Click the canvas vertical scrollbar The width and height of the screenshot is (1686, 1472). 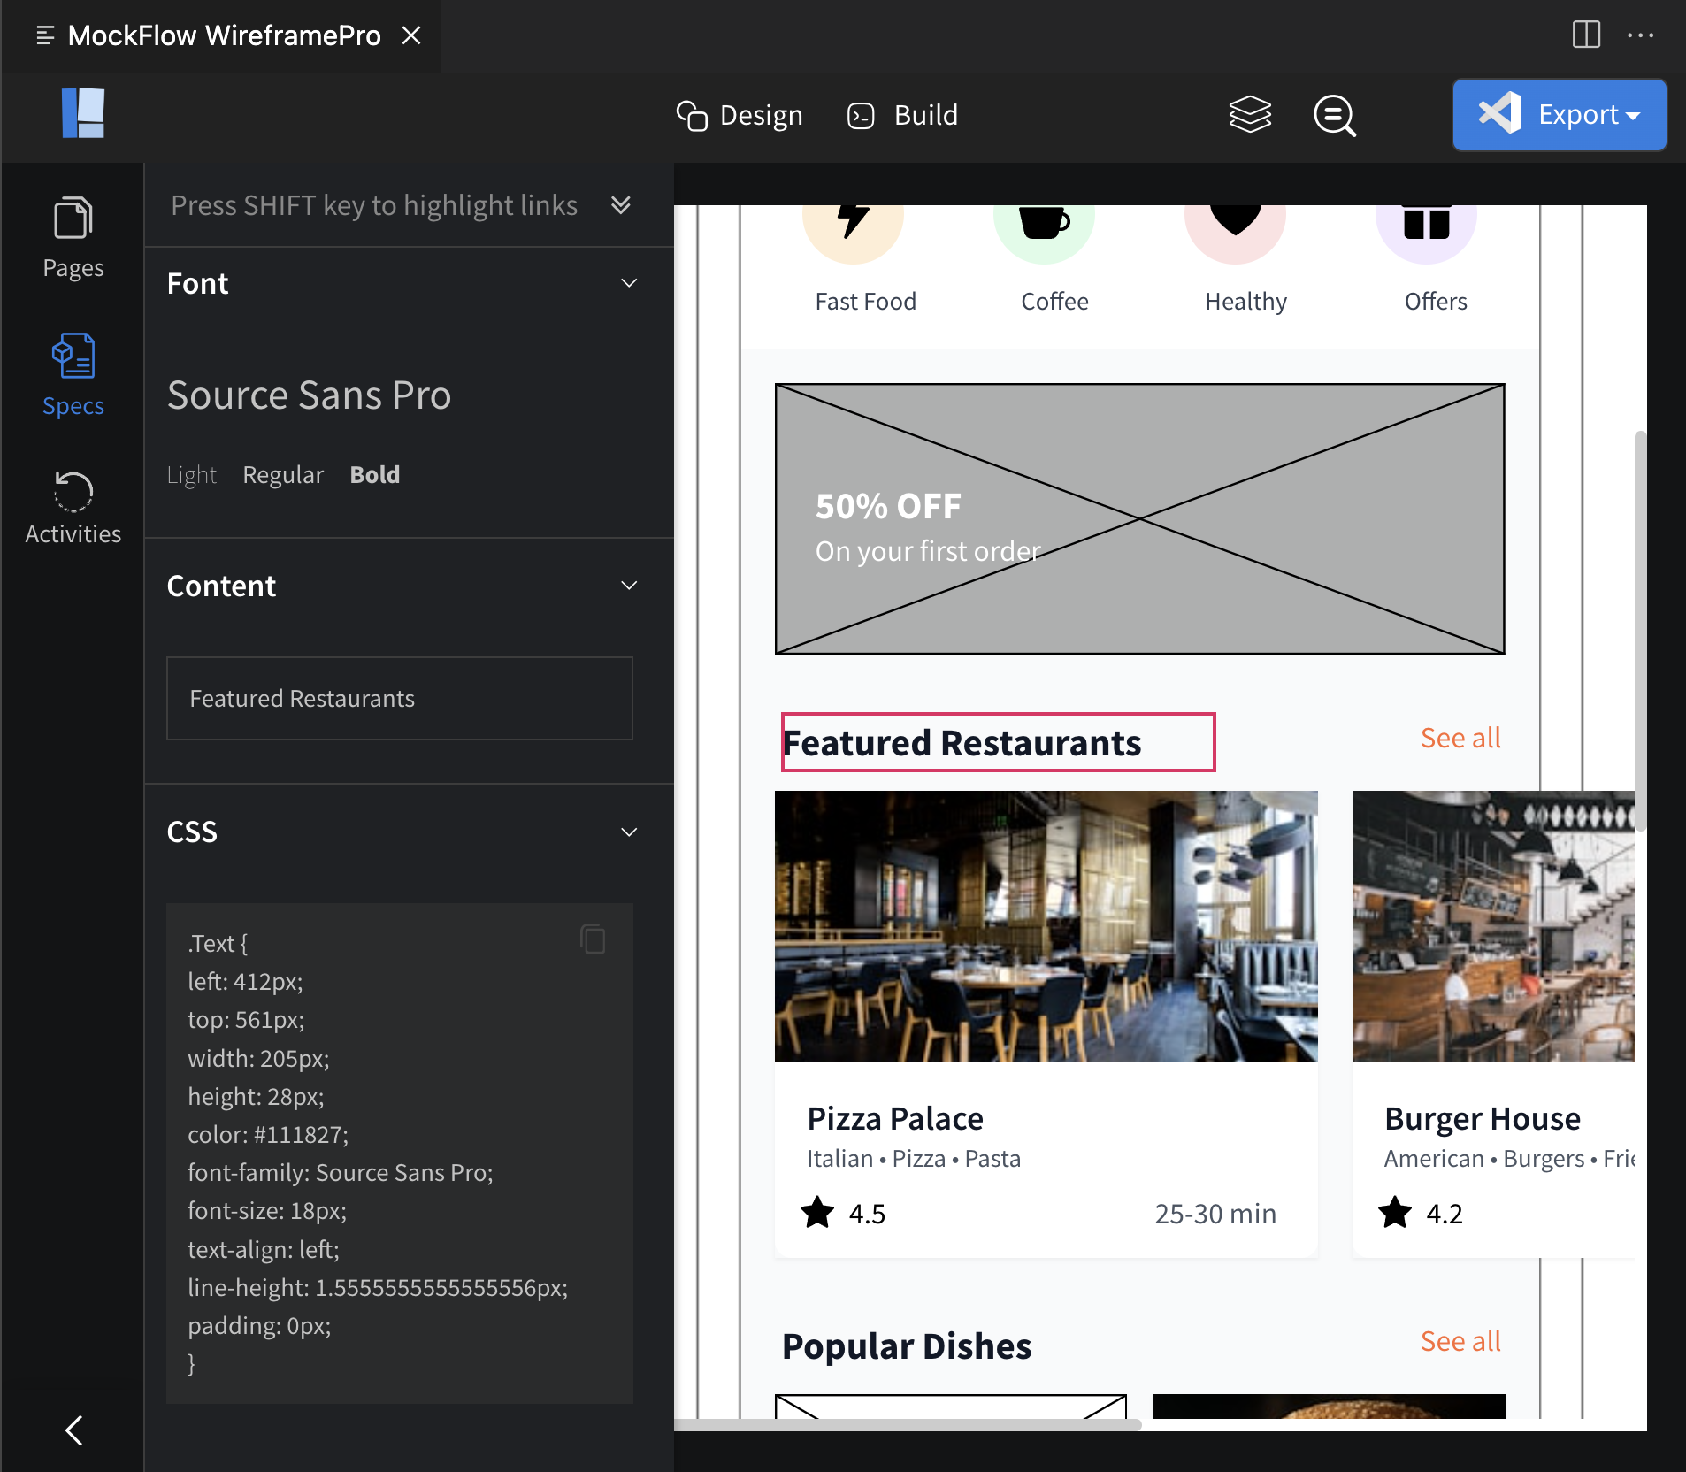pos(1640,631)
